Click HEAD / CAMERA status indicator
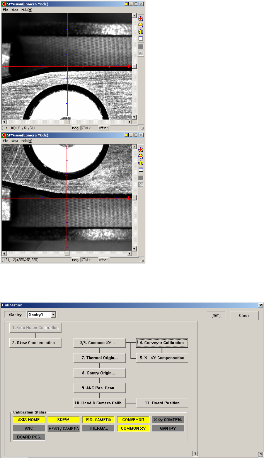Image resolution: width=264 pixels, height=458 pixels. click(x=63, y=429)
